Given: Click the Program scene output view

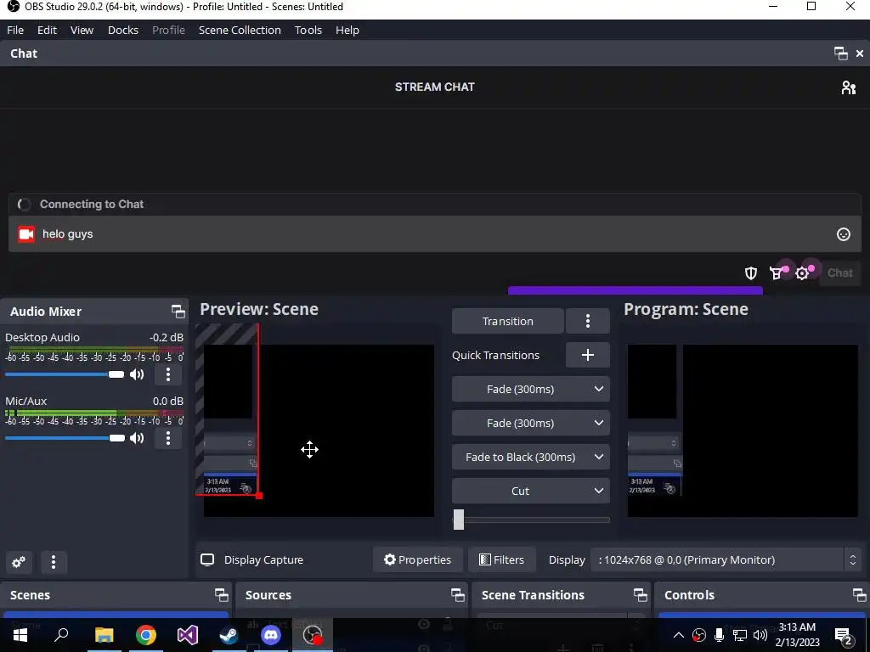Looking at the screenshot, I should 743,430.
